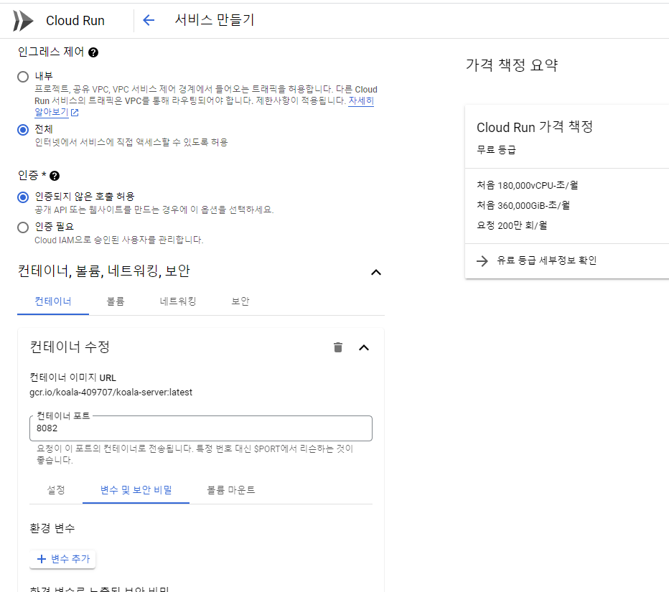Open the 네트워킹 tab
The height and width of the screenshot is (592, 669).
[178, 301]
